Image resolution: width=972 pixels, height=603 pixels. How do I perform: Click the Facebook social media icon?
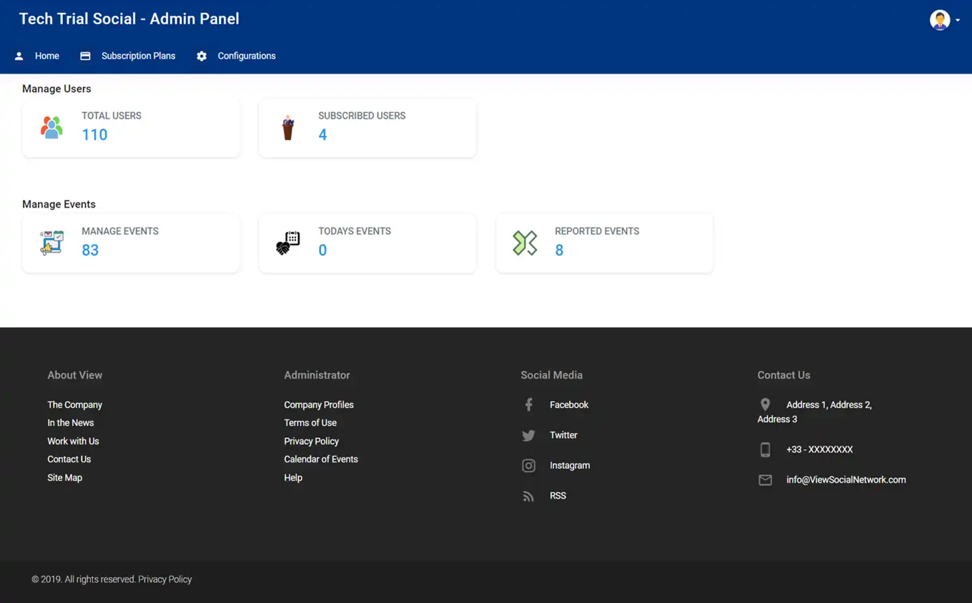528,404
